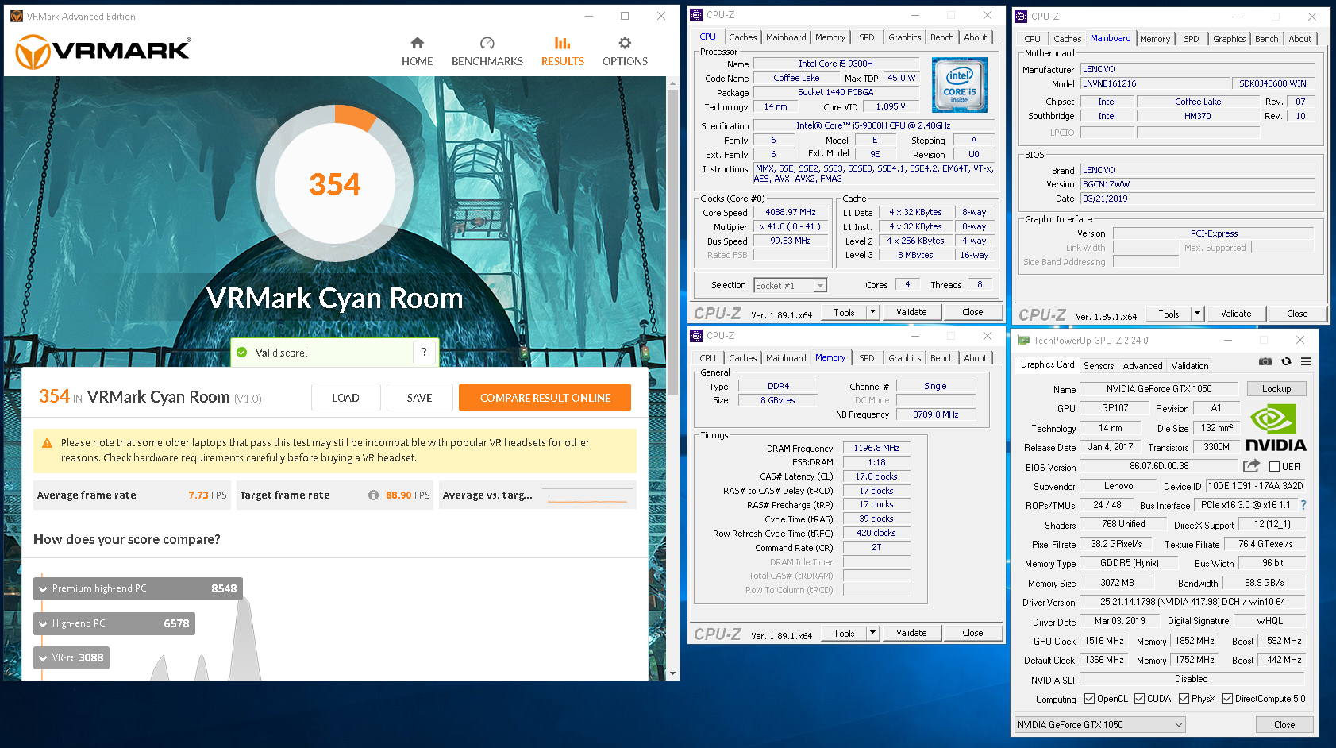Image resolution: width=1336 pixels, height=748 pixels.
Task: Open the BENCHMARKS gauge icon in VRMark
Action: pos(487,43)
